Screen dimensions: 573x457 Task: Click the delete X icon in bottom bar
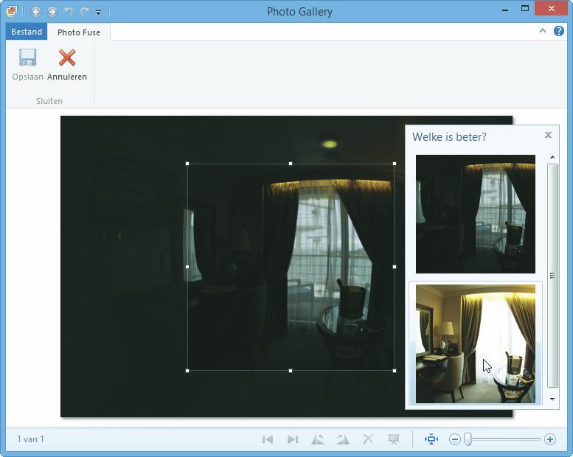(368, 439)
